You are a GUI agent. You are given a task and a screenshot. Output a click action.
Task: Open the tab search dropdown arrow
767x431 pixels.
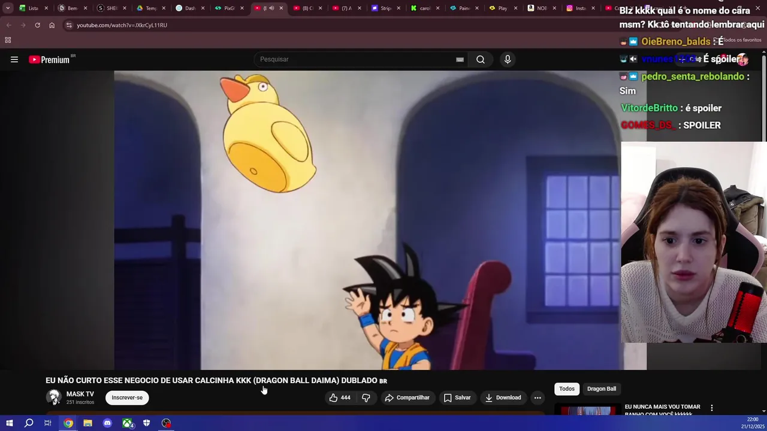[8, 8]
